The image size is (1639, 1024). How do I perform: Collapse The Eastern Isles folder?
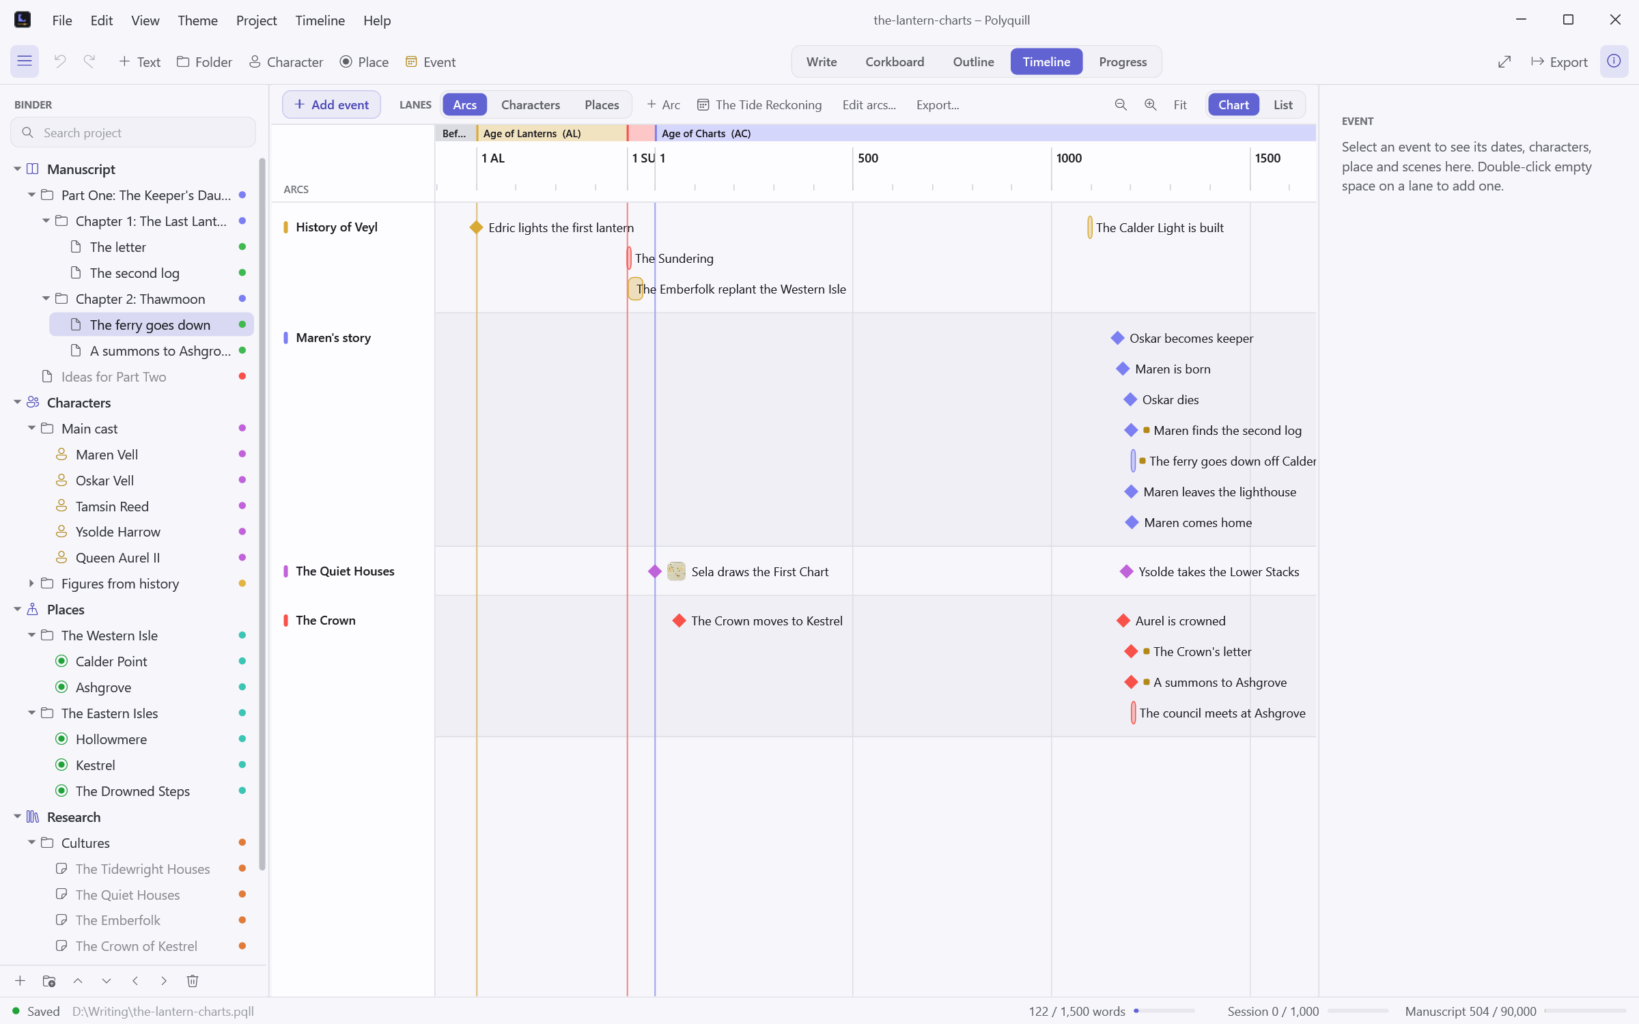(x=31, y=713)
